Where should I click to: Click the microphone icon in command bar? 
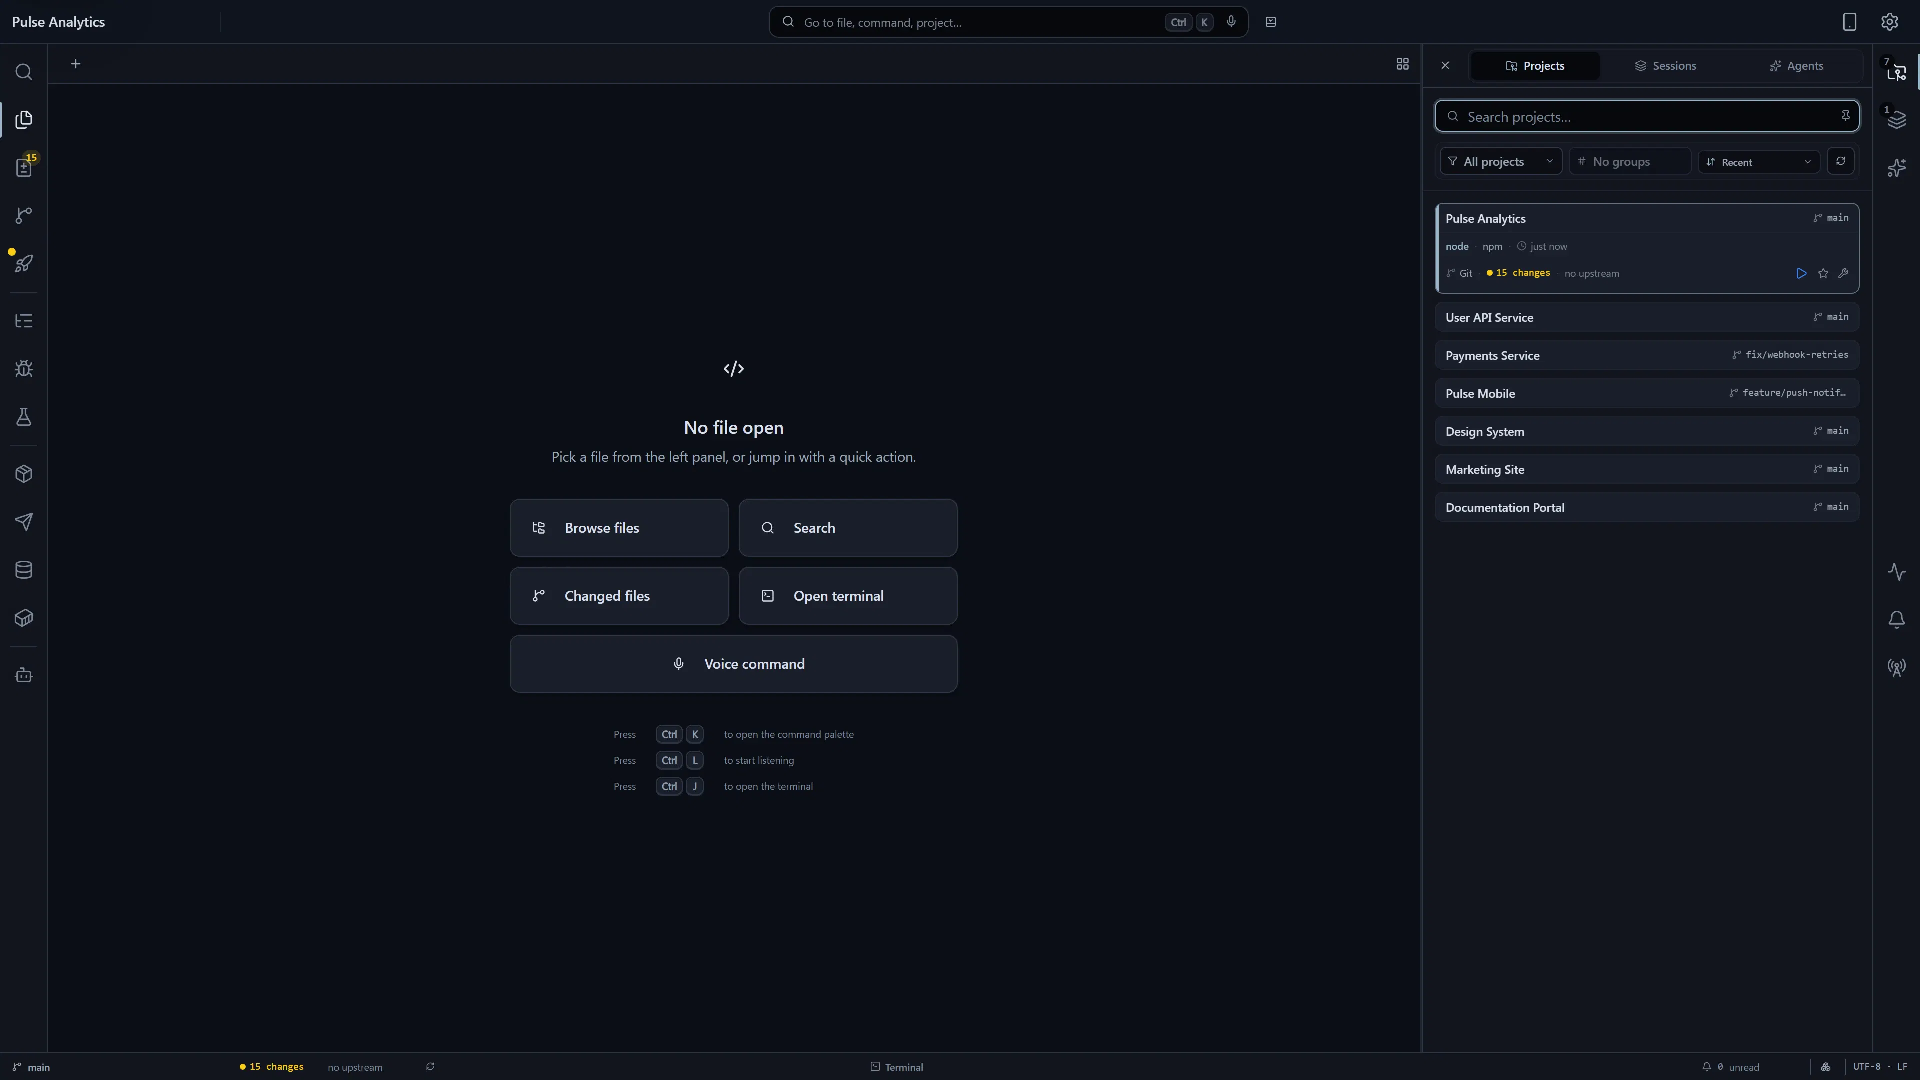(1231, 21)
